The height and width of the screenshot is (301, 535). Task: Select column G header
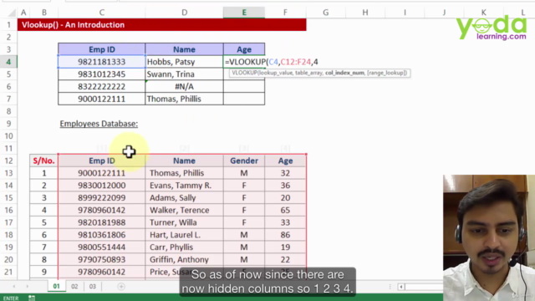[x=326, y=13]
